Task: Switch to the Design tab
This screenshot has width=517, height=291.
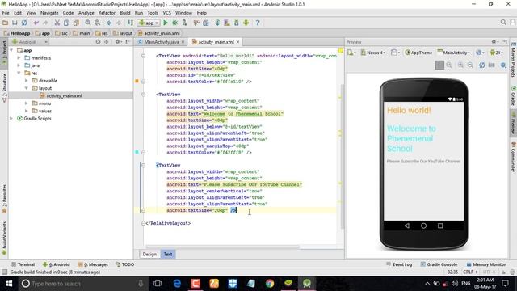Action: 149,254
